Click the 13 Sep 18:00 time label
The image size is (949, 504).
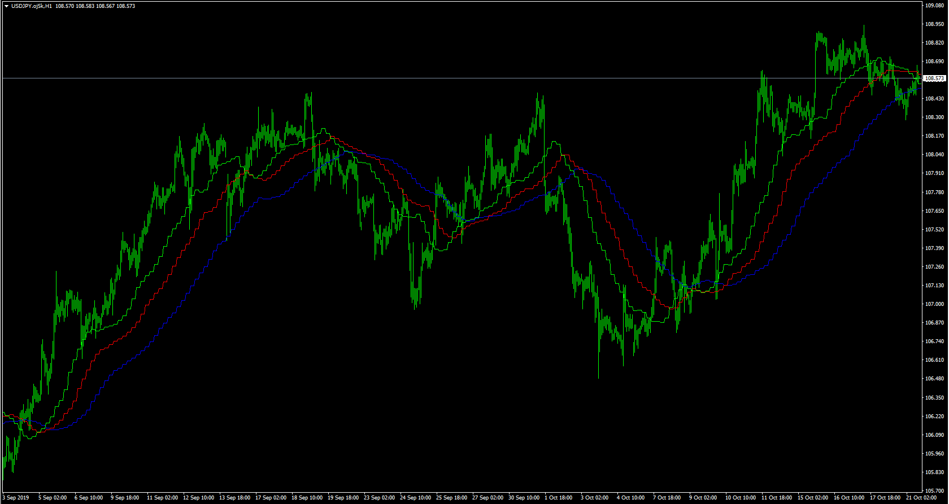coord(234,498)
